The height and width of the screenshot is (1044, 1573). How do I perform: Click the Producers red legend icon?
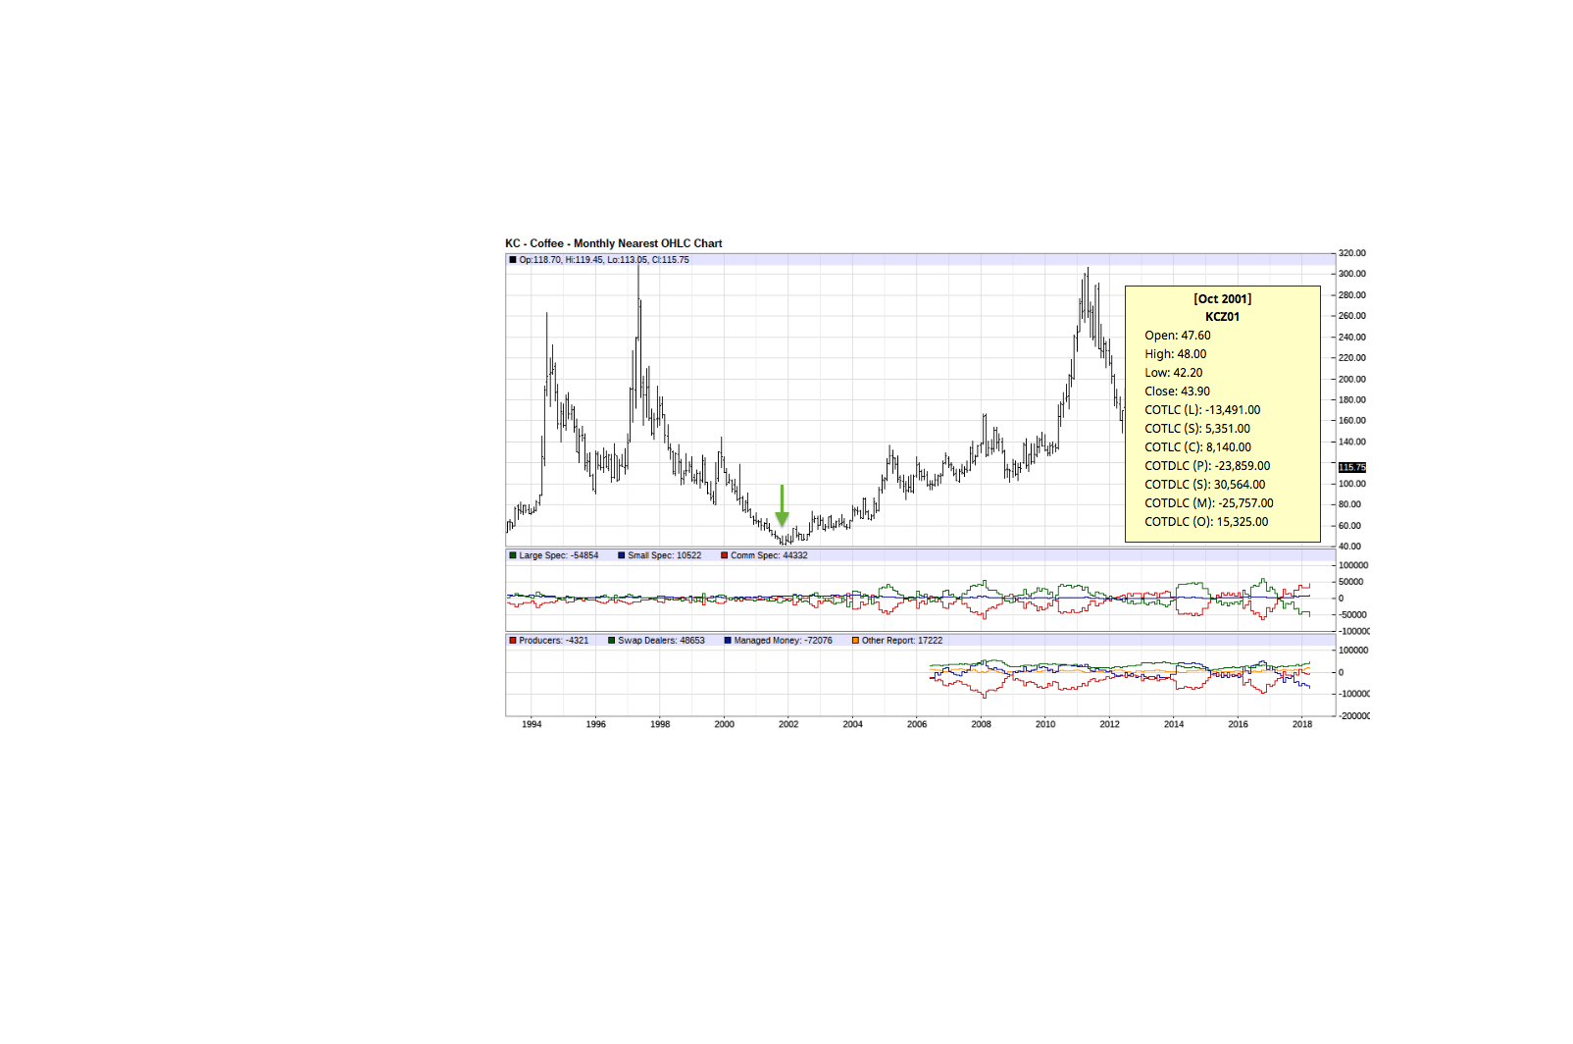point(512,640)
